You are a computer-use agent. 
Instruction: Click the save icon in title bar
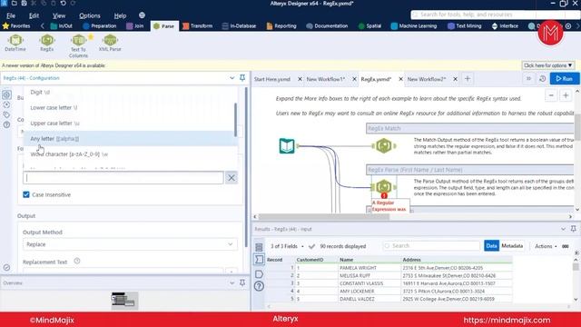point(24,4)
